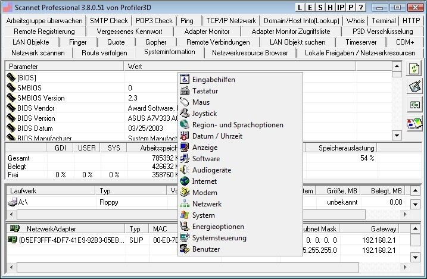Click the Joystick icon in menu
This screenshot has height=279, width=427.
tap(185, 114)
